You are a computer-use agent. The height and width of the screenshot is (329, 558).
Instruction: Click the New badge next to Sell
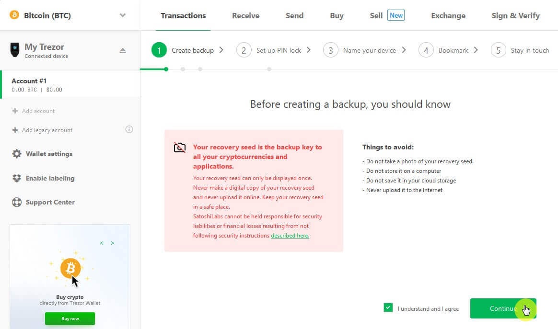coord(396,15)
